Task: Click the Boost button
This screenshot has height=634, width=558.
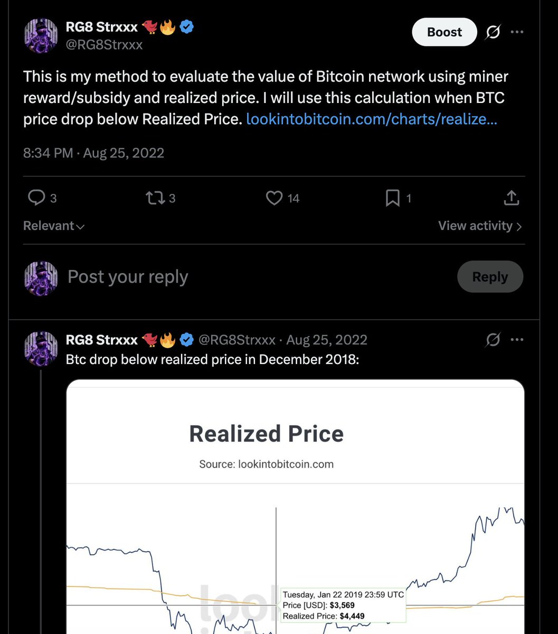Action: click(x=444, y=32)
